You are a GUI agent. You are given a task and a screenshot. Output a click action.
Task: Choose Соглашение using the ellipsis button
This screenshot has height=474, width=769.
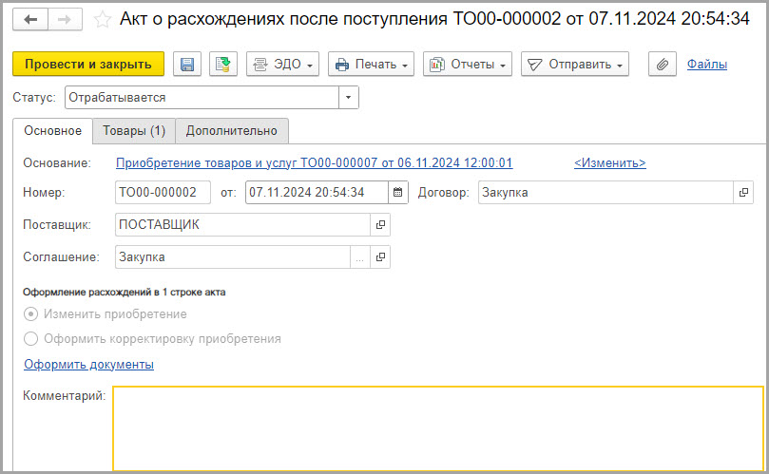(x=360, y=256)
